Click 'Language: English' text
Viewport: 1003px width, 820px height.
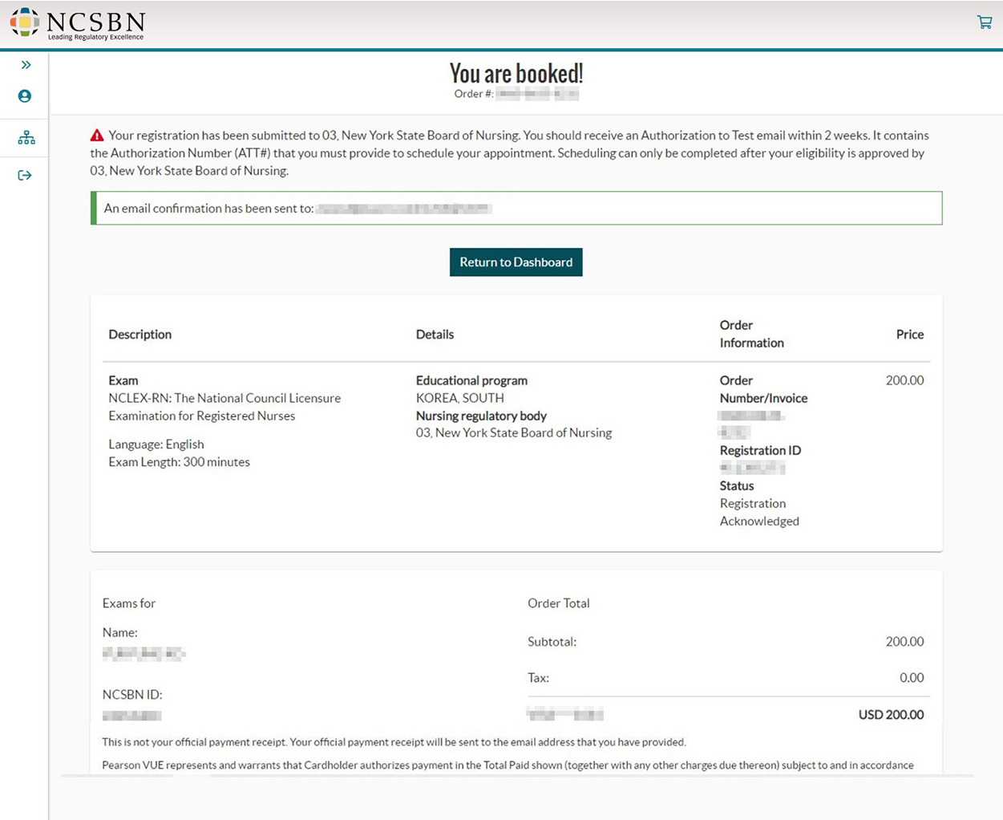pos(156,445)
